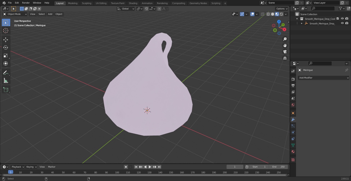Select the Rotate tool
Image resolution: width=351 pixels, height=181 pixels.
click(6, 47)
